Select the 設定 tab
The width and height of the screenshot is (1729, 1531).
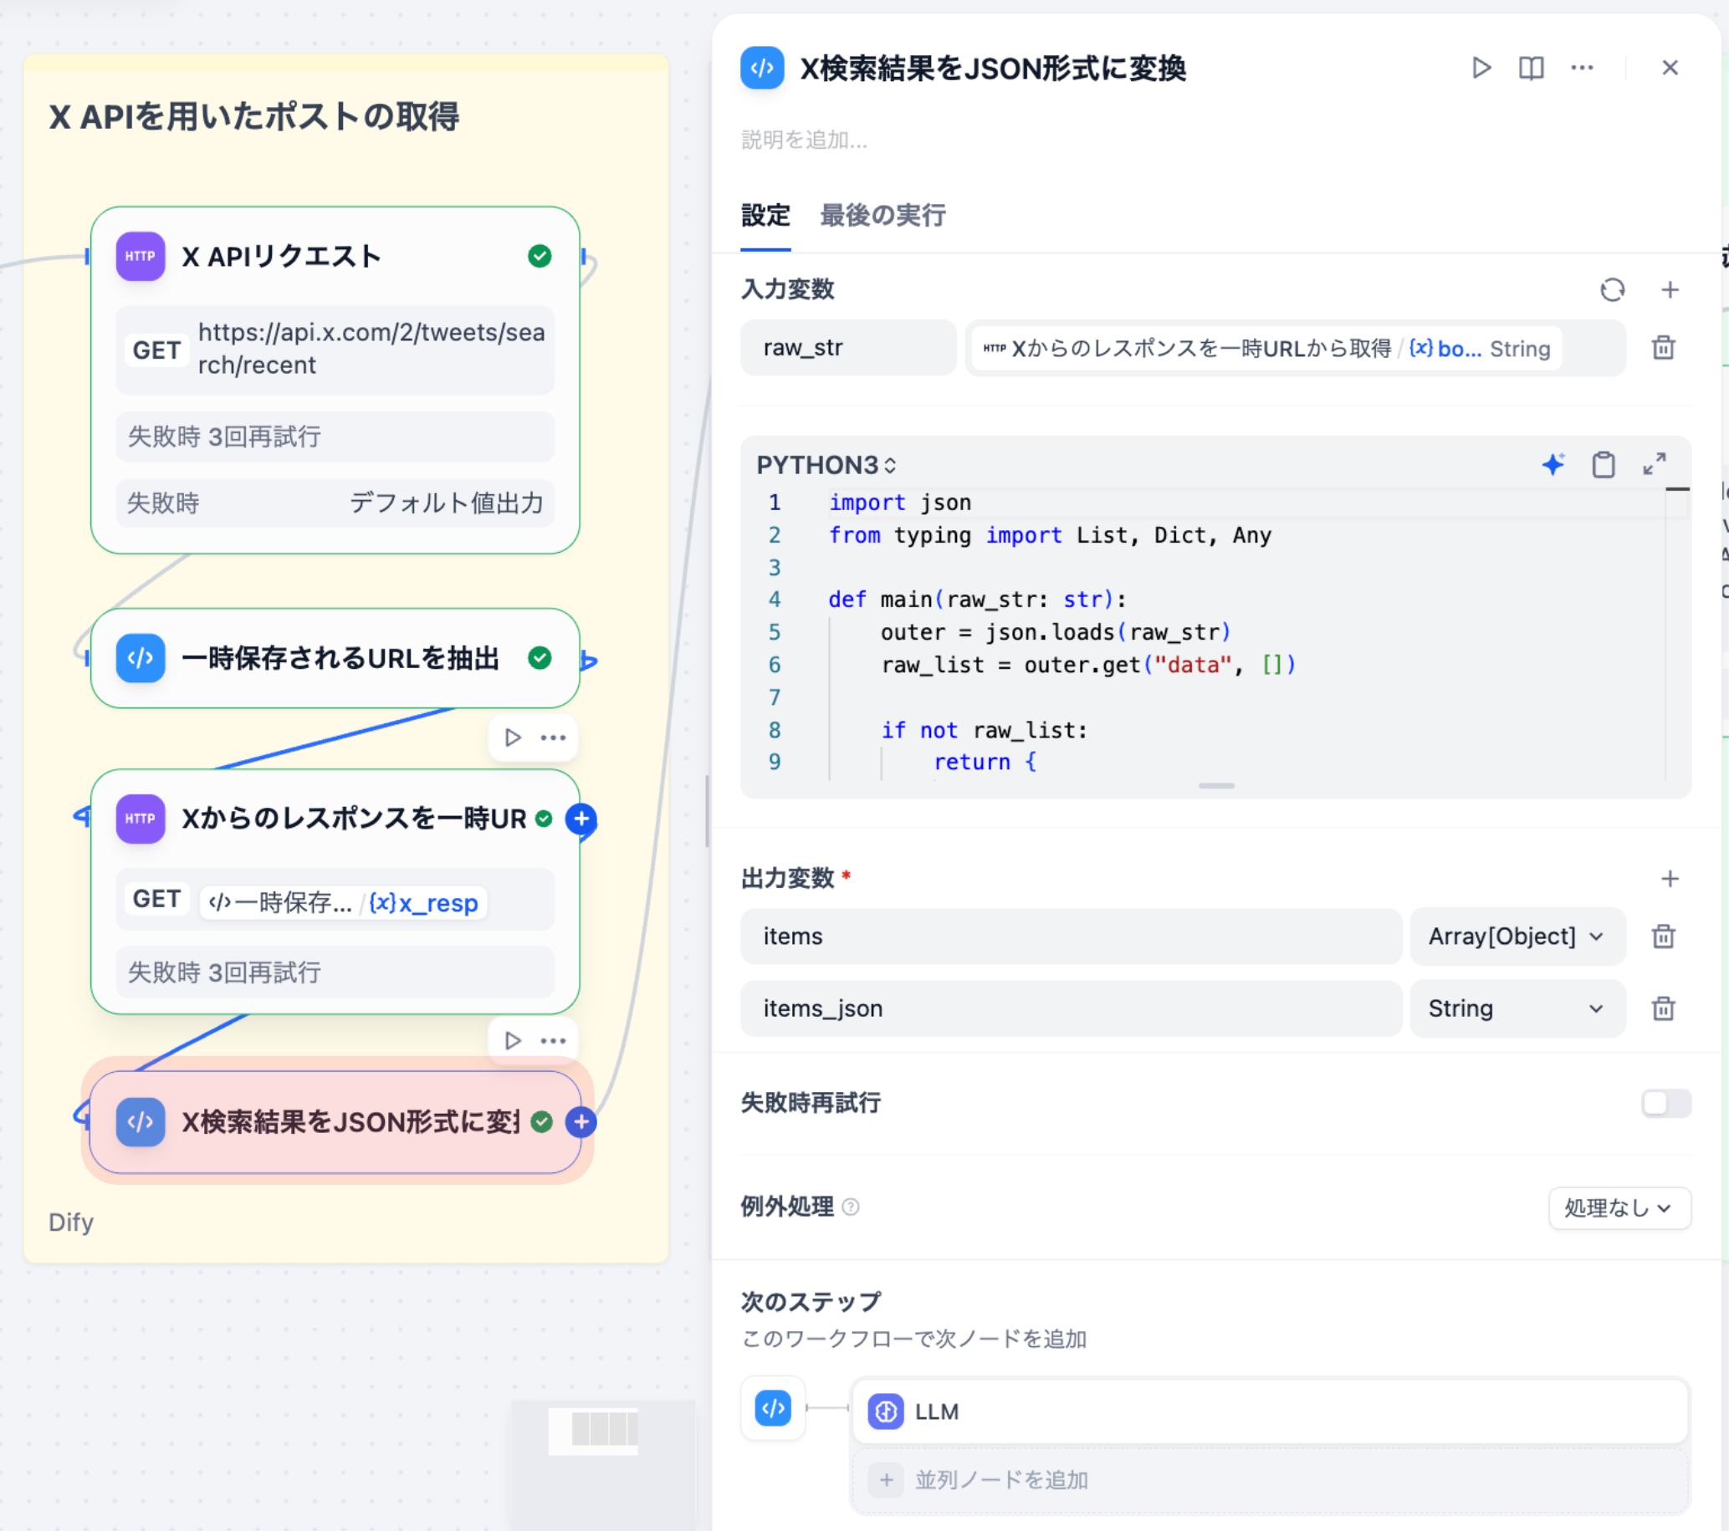pos(765,216)
